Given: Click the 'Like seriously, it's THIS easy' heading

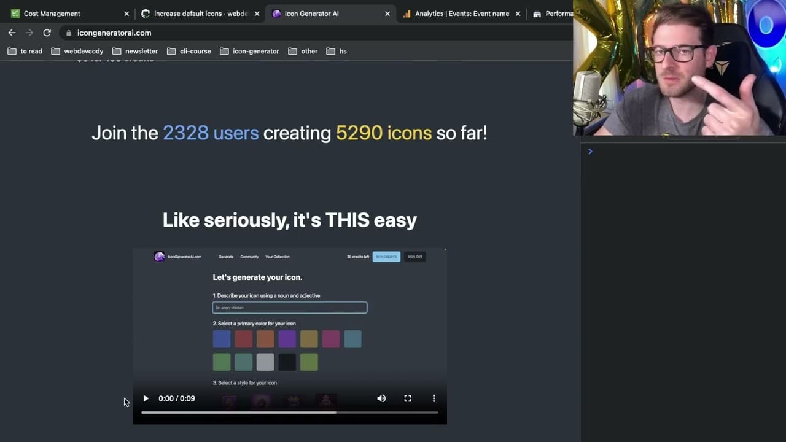Looking at the screenshot, I should (x=290, y=220).
